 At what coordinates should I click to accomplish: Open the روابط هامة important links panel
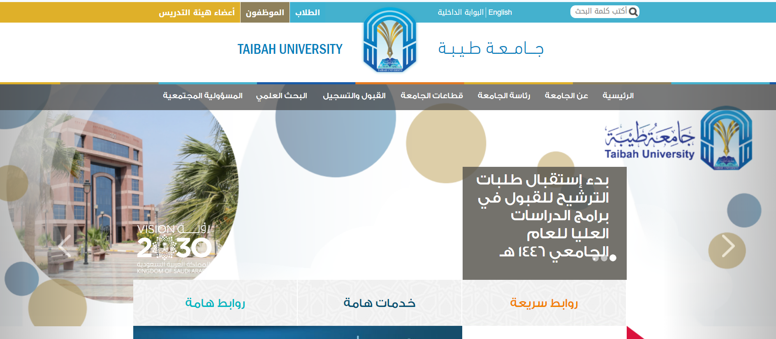coord(215,303)
